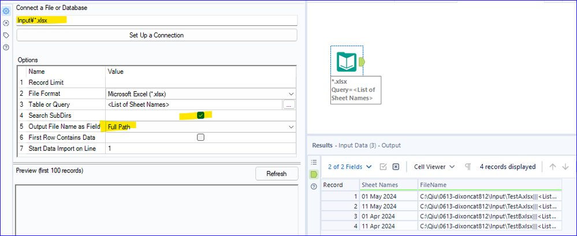The image size is (577, 236).
Task: Open the messages list icon in Results
Action: (x=314, y=162)
